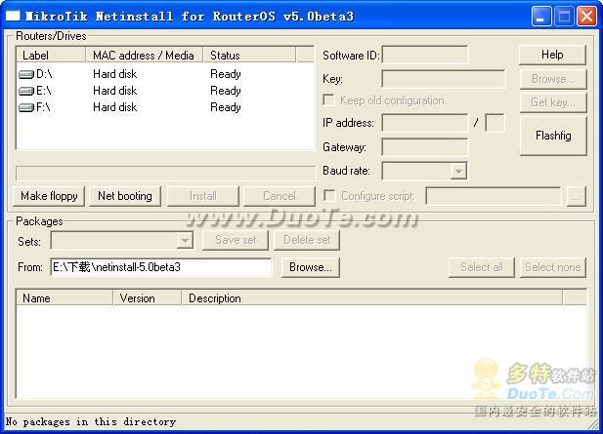
Task: Sort drives by Status column header
Action: point(249,55)
